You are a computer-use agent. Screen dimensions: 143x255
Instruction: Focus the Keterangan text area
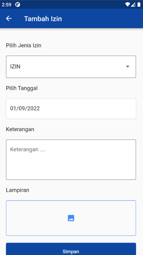tap(71, 160)
